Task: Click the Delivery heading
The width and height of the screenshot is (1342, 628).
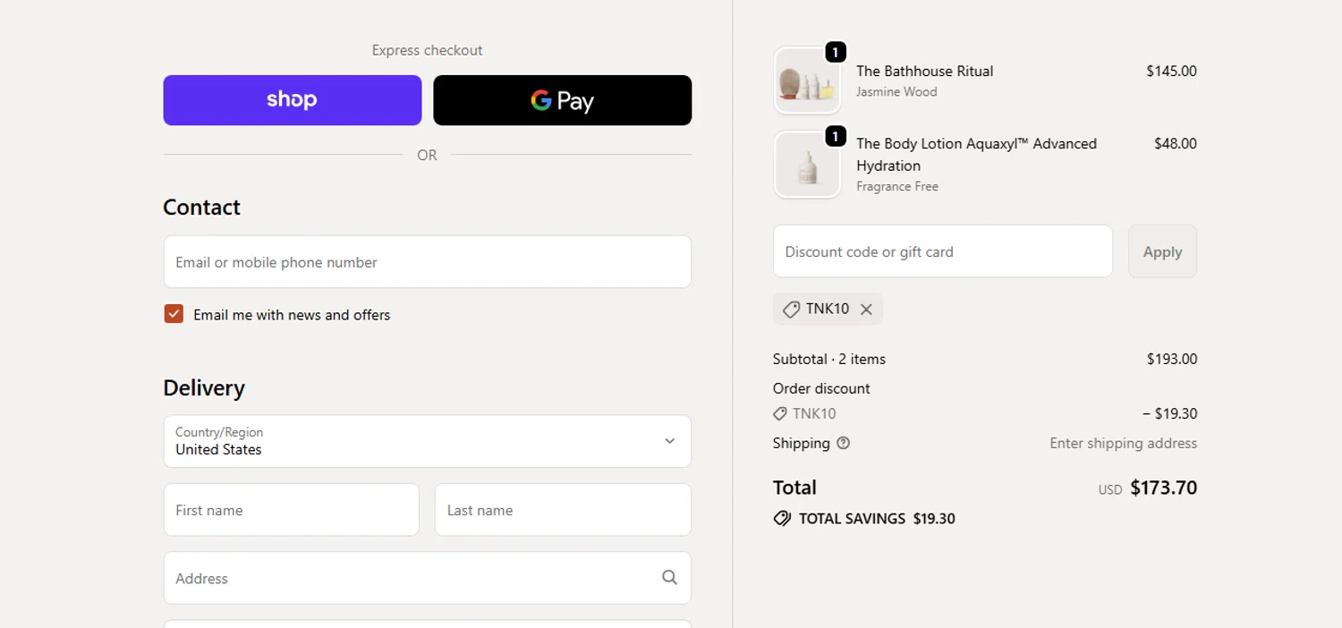Action: (x=204, y=387)
